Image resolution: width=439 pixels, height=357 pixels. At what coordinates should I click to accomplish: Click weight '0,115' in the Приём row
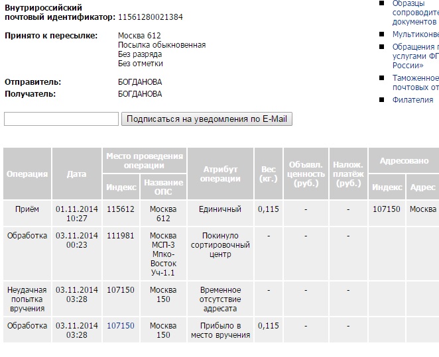click(x=269, y=209)
